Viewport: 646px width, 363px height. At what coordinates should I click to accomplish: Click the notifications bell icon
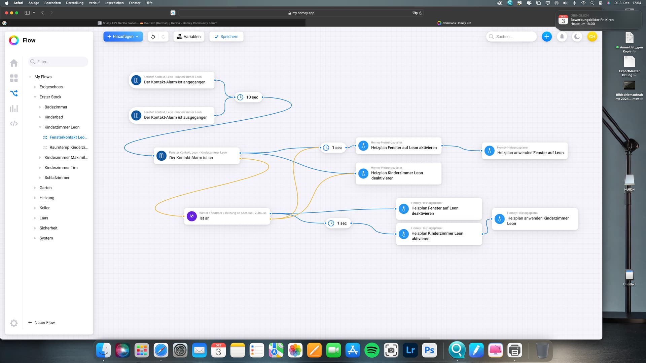click(x=562, y=37)
